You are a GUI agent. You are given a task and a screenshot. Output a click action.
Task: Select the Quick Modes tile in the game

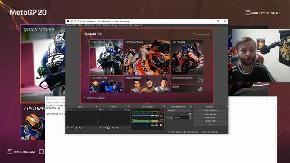pos(43,63)
